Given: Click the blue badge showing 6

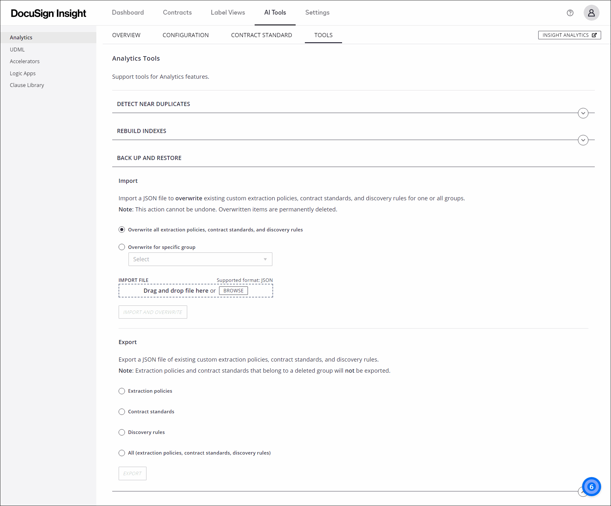Looking at the screenshot, I should pyautogui.click(x=591, y=486).
